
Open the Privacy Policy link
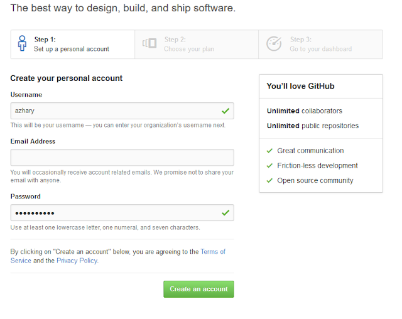click(x=77, y=261)
